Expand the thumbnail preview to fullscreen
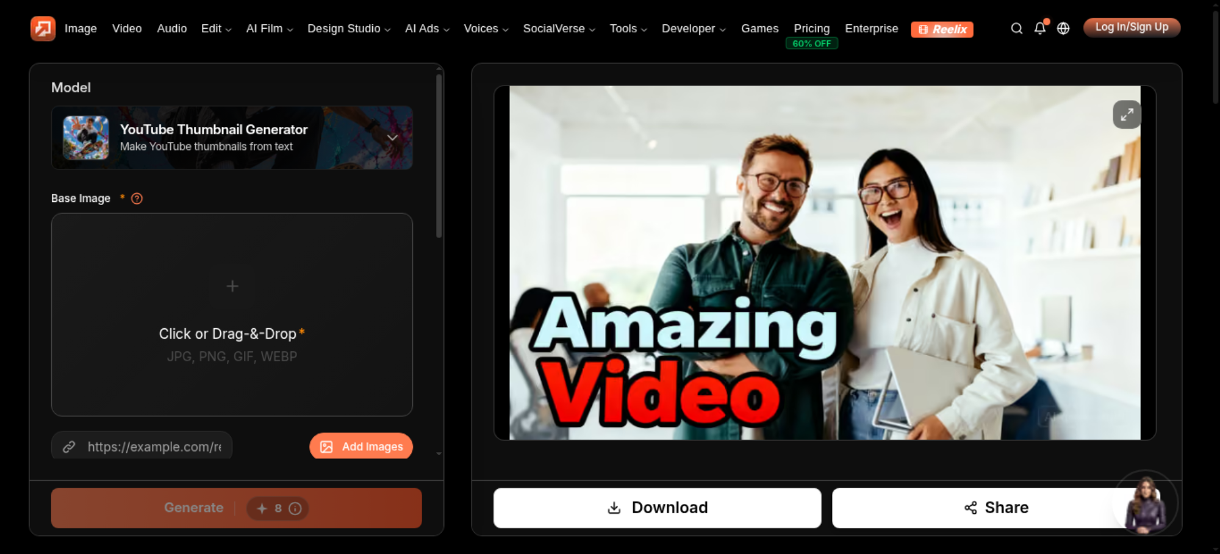1220x554 pixels. [1127, 114]
